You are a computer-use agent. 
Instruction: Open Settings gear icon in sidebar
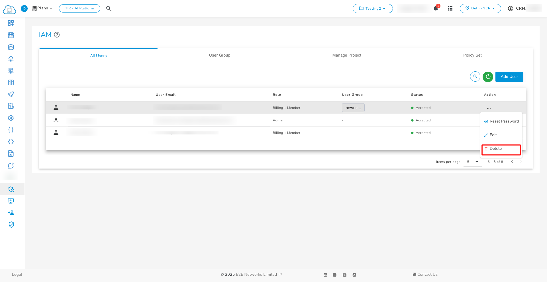point(11,118)
